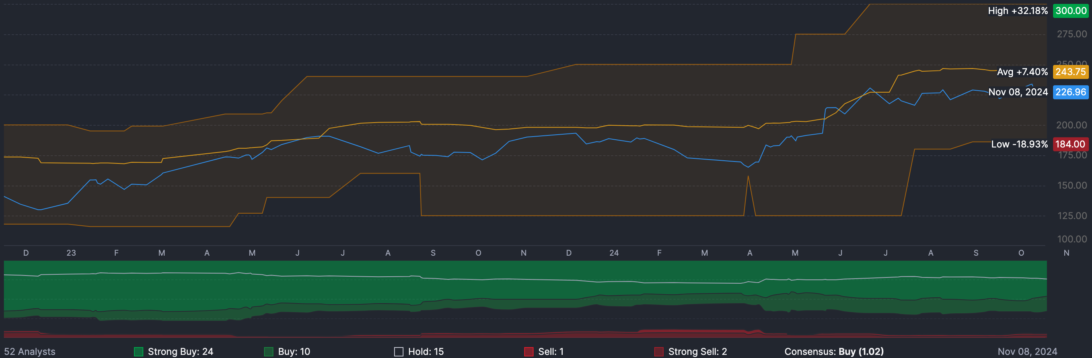This screenshot has height=358, width=1092.
Task: Click the current price tag 226.96
Action: point(1070,92)
